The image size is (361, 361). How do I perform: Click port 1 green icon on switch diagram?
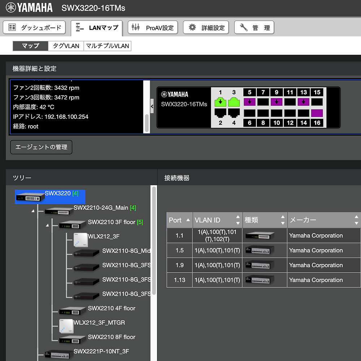[220, 102]
